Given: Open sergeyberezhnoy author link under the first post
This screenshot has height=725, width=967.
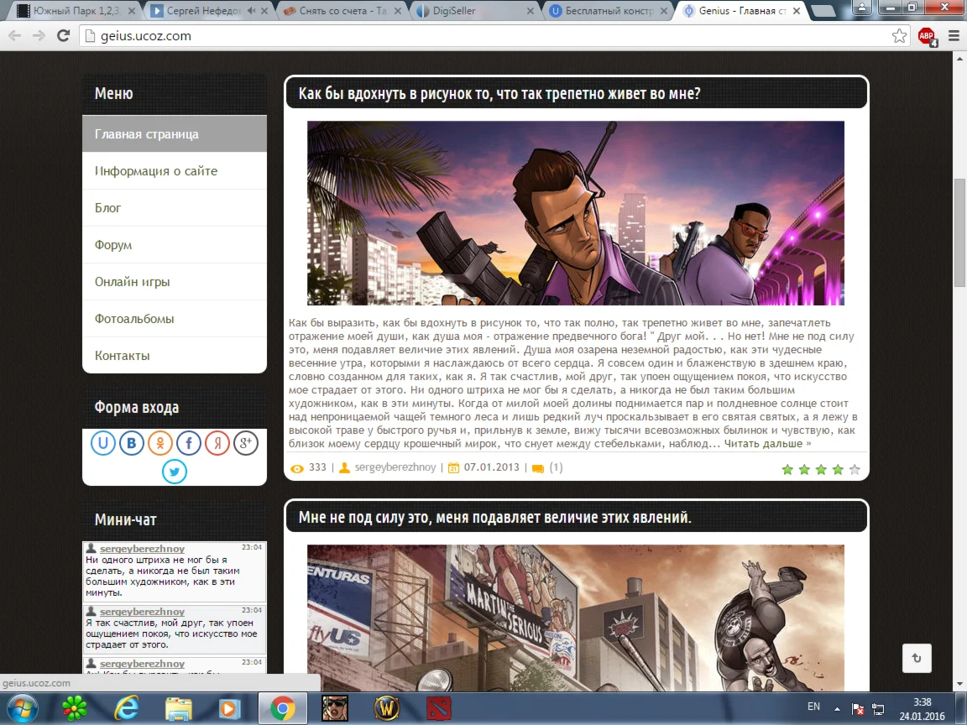Looking at the screenshot, I should pos(395,467).
